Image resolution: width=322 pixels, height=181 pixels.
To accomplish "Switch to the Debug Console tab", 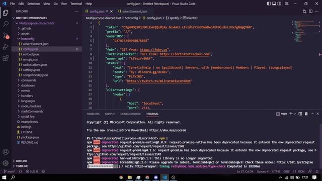I will [130, 114].
